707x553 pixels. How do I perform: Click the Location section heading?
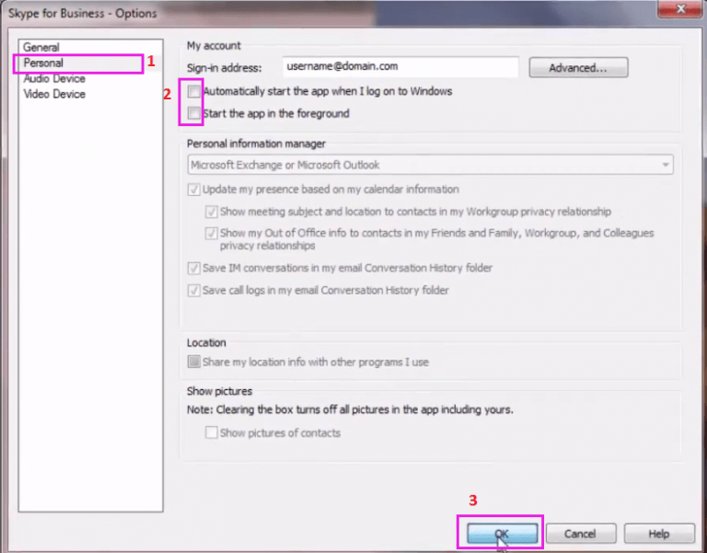pyautogui.click(x=206, y=343)
